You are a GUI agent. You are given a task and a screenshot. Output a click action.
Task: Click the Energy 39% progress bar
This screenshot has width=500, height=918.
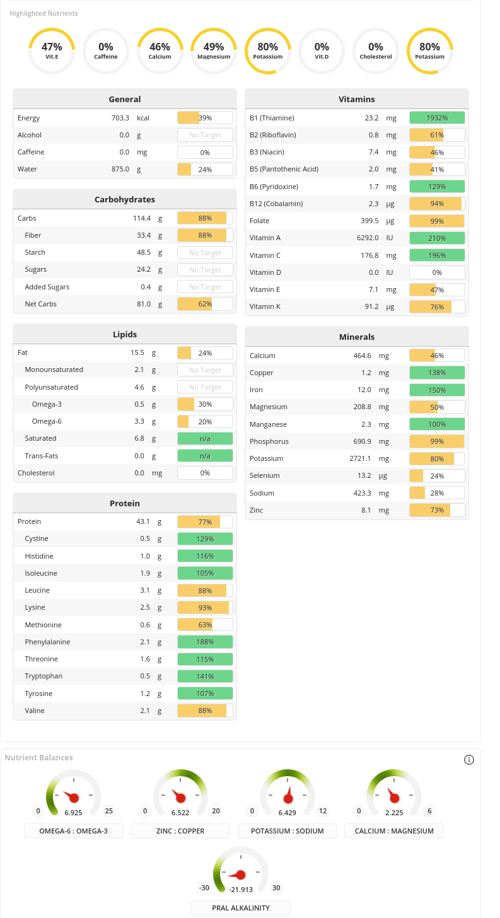coord(204,118)
